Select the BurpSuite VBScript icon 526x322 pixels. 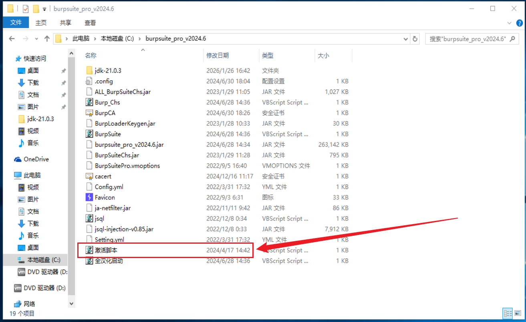point(89,134)
